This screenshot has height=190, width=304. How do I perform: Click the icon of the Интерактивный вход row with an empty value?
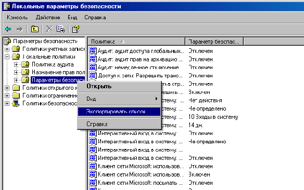[x=93, y=150]
